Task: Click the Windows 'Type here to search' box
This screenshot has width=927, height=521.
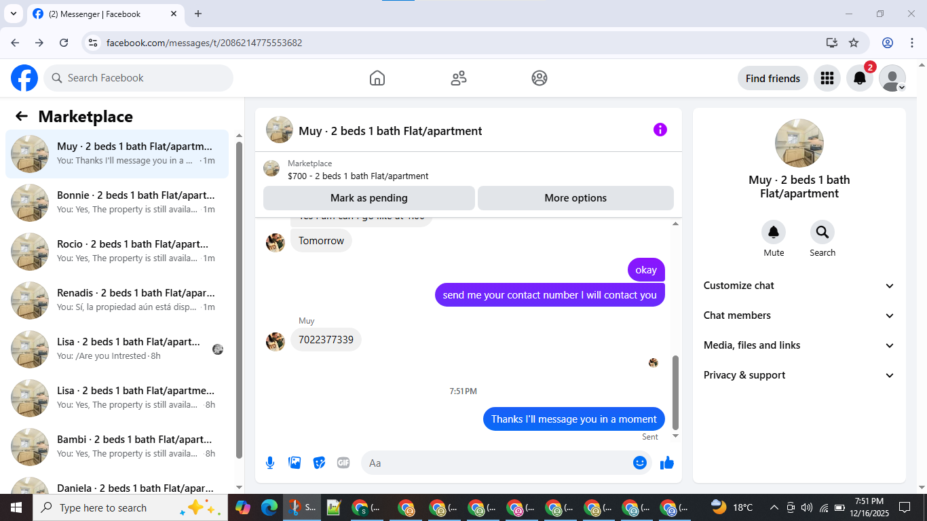Action: coord(130,507)
